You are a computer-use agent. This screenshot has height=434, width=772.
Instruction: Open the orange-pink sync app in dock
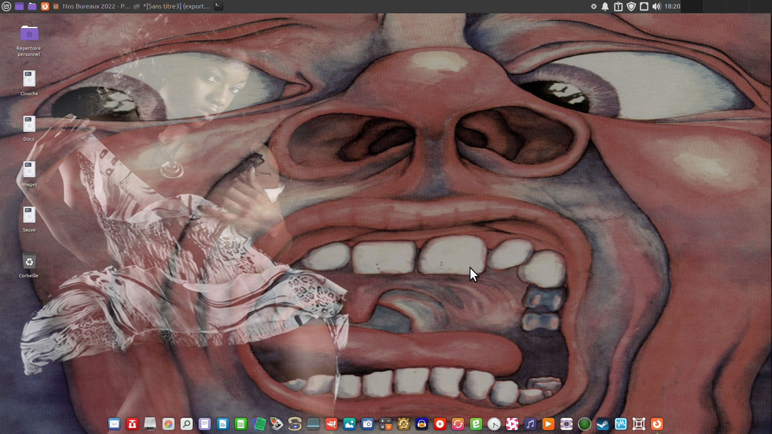point(458,424)
